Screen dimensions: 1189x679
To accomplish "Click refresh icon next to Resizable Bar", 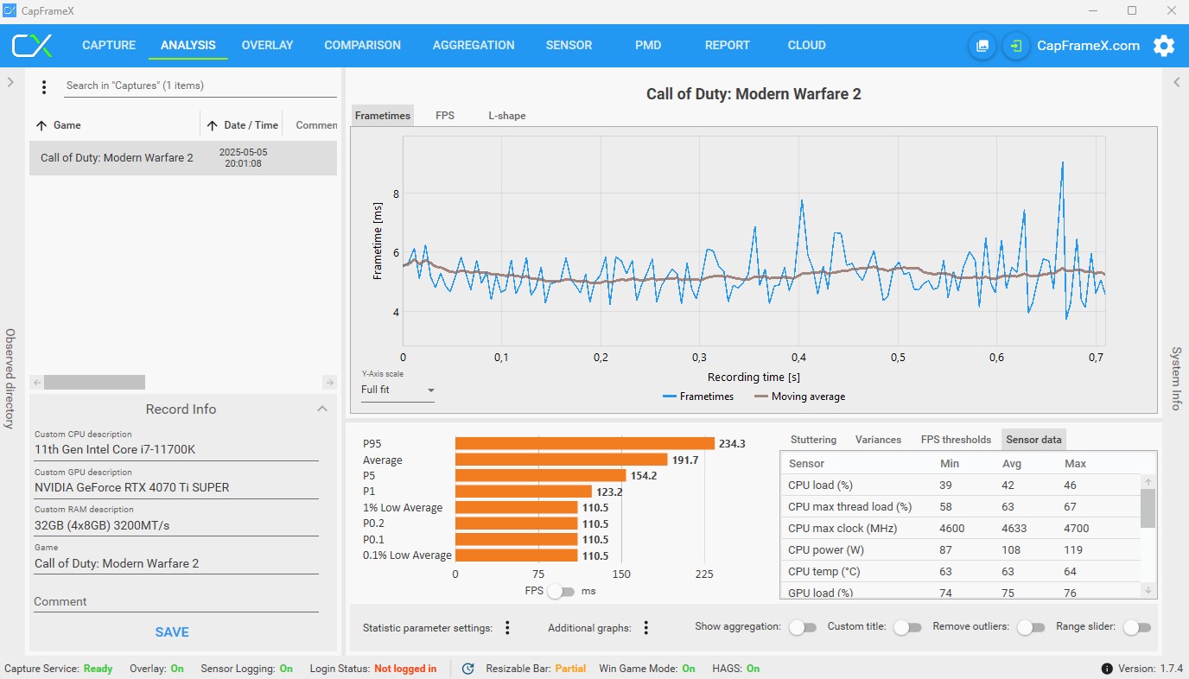I will (468, 669).
